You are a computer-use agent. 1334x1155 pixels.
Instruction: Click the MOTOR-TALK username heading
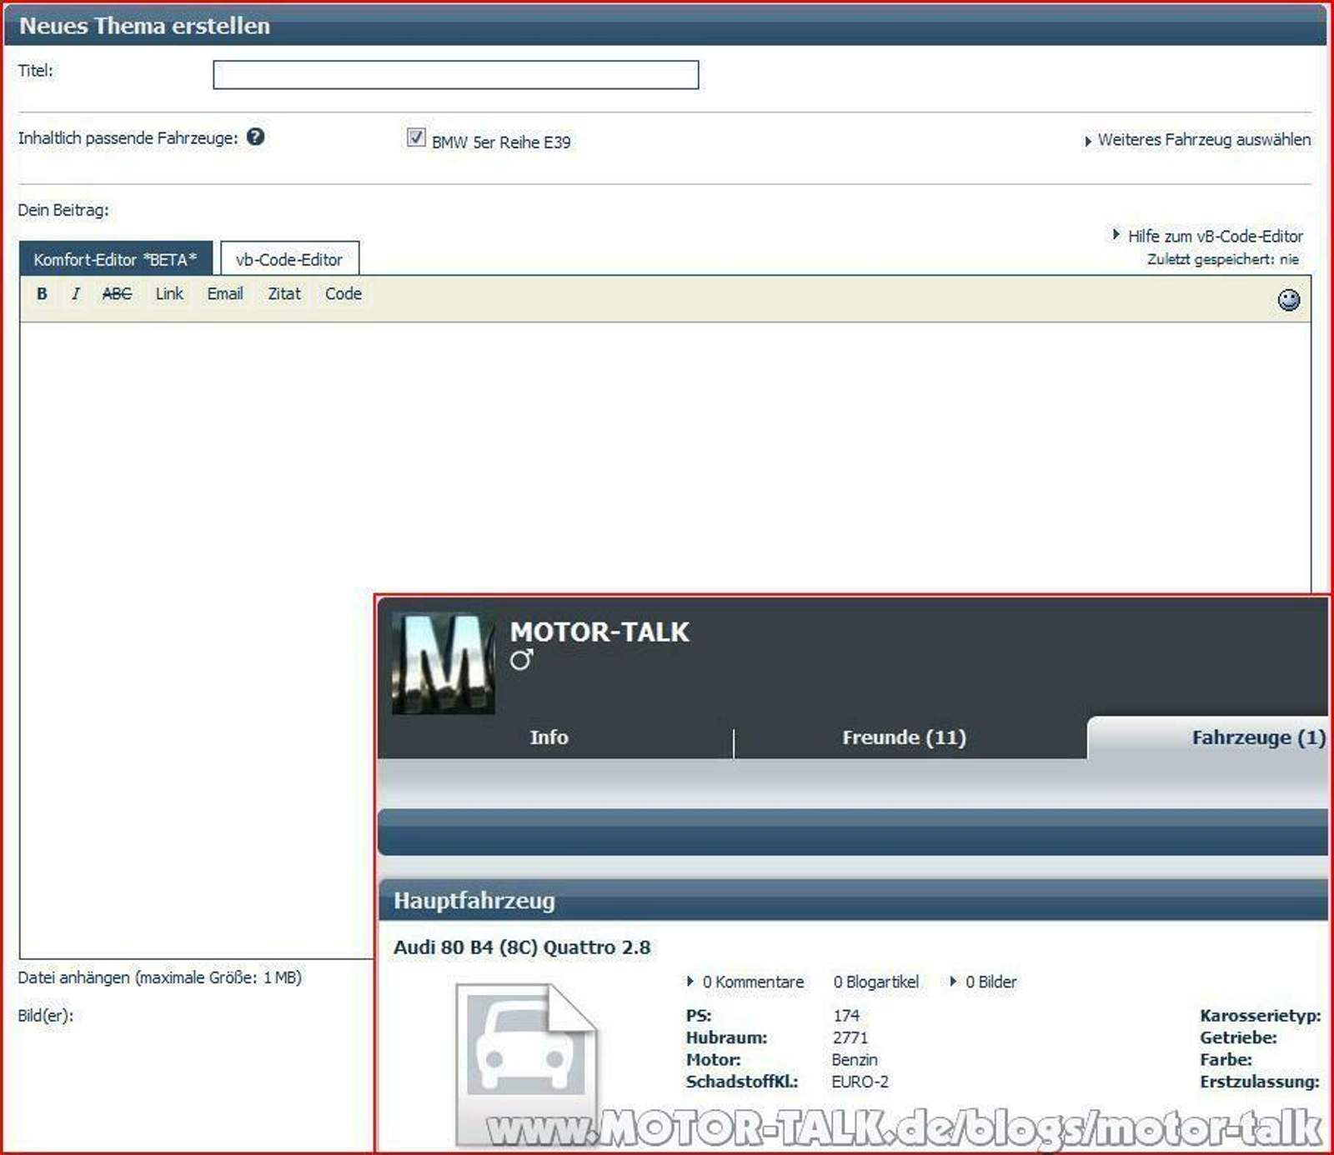pyautogui.click(x=599, y=632)
